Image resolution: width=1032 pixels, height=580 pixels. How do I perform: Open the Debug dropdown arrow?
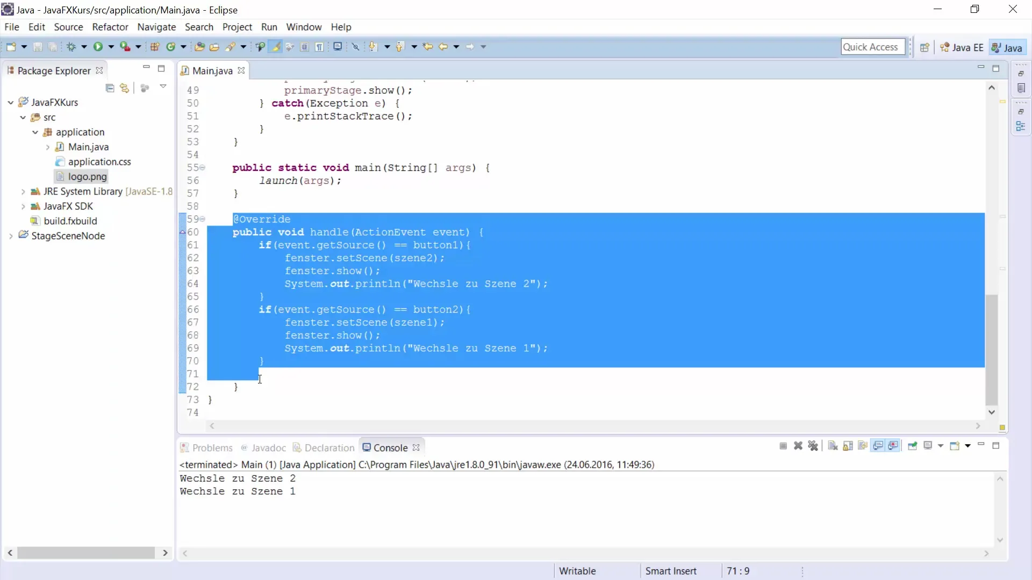(x=84, y=47)
